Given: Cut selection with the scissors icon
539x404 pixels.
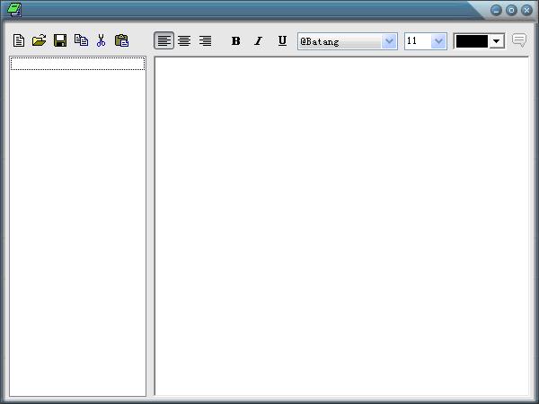Looking at the screenshot, I should click(101, 40).
